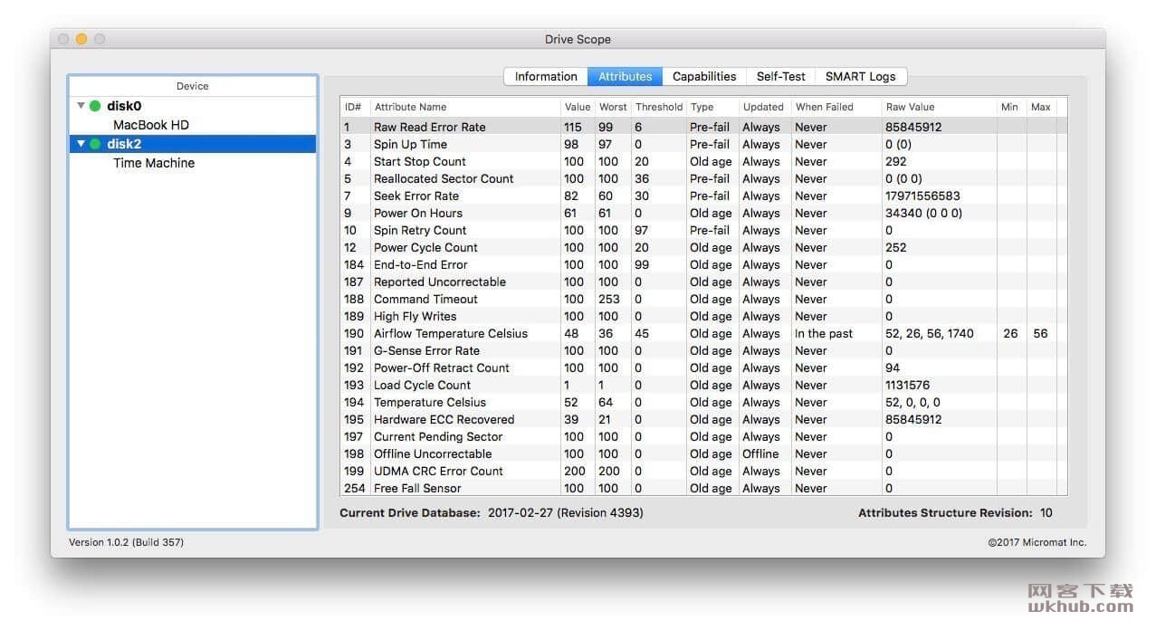Sort by the ID# column header

355,107
